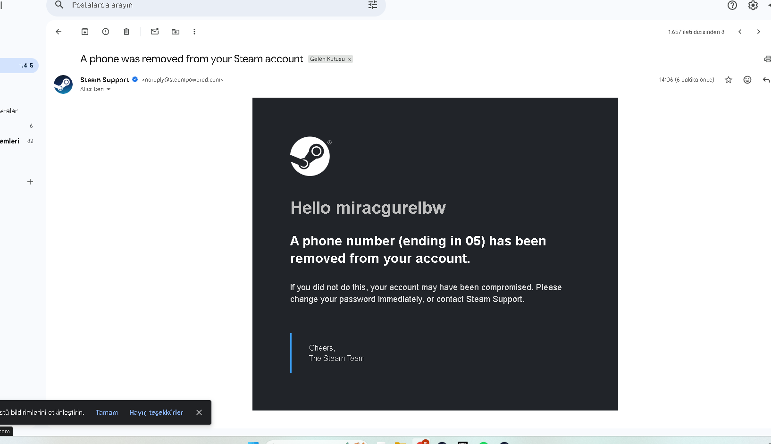This screenshot has width=771, height=444.
Task: Open search filter options icon
Action: [373, 5]
